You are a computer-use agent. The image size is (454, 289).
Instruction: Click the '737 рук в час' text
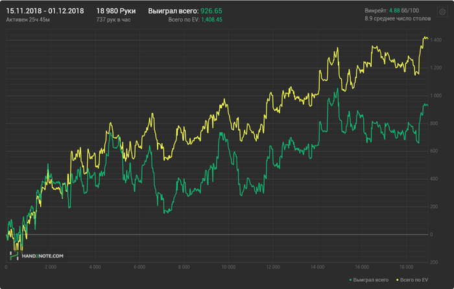113,19
